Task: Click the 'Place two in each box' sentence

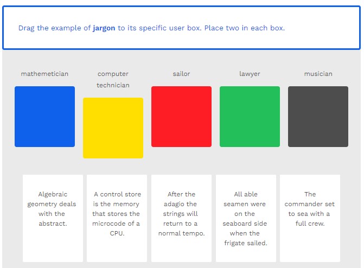Action: click(x=245, y=28)
